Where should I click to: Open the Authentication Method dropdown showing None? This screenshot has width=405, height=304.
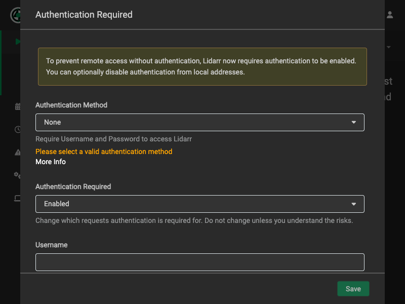point(199,122)
